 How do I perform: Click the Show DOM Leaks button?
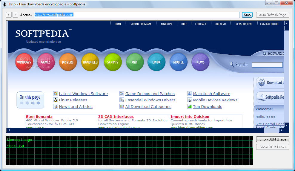273,147
